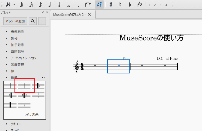202x131 pixels.
Task: Select voice 3
Action: click(161, 5)
